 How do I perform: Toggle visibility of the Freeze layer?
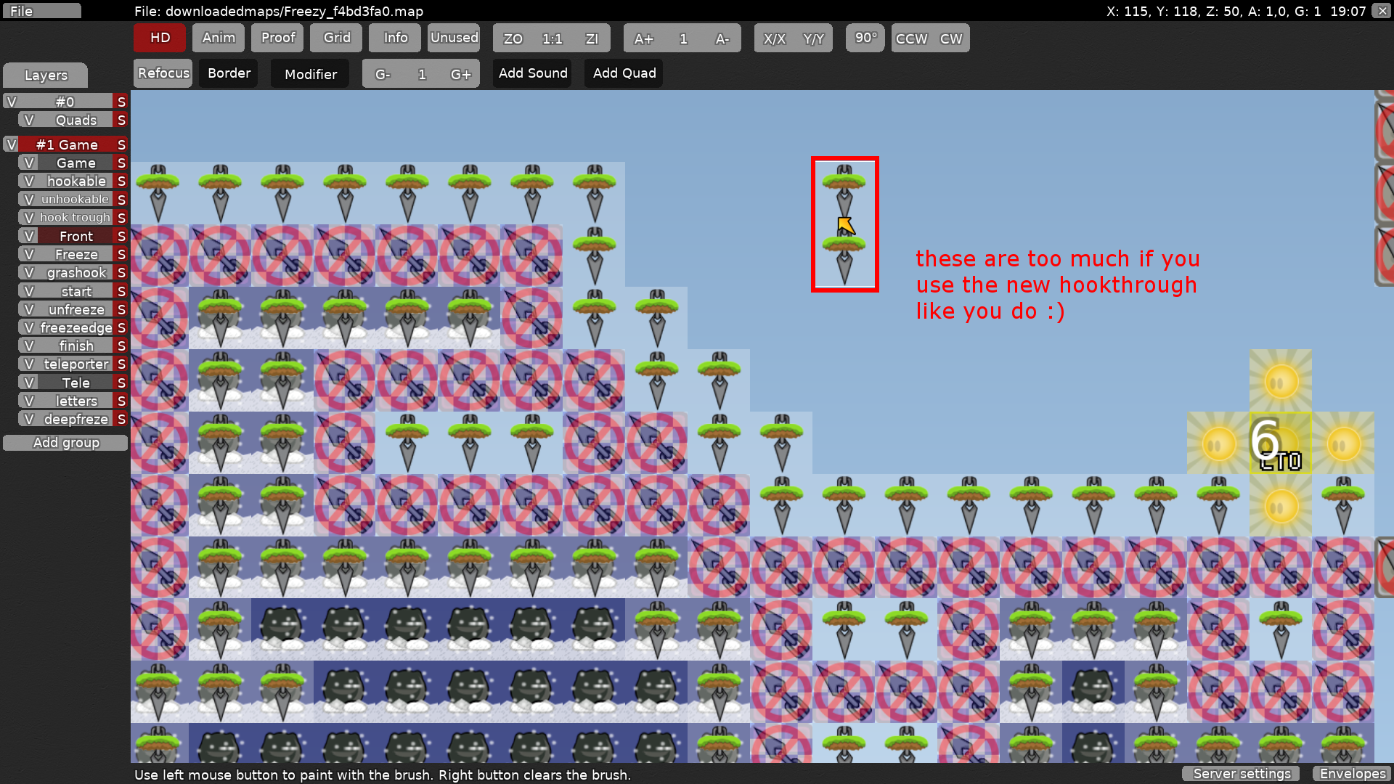point(29,254)
